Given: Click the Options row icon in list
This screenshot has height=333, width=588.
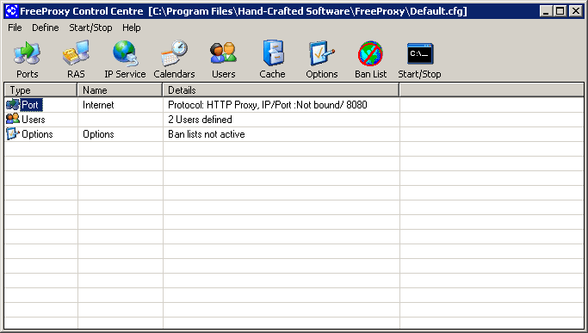Looking at the screenshot, I should pyautogui.click(x=13, y=133).
